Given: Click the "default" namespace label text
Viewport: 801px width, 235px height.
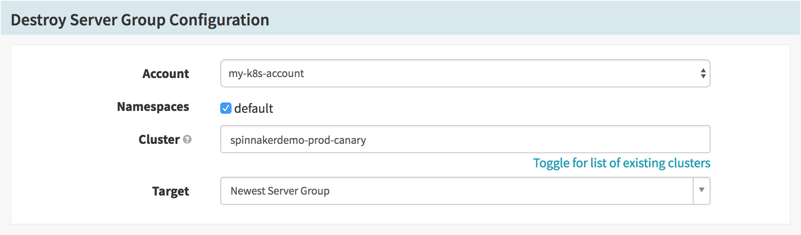Looking at the screenshot, I should 254,109.
